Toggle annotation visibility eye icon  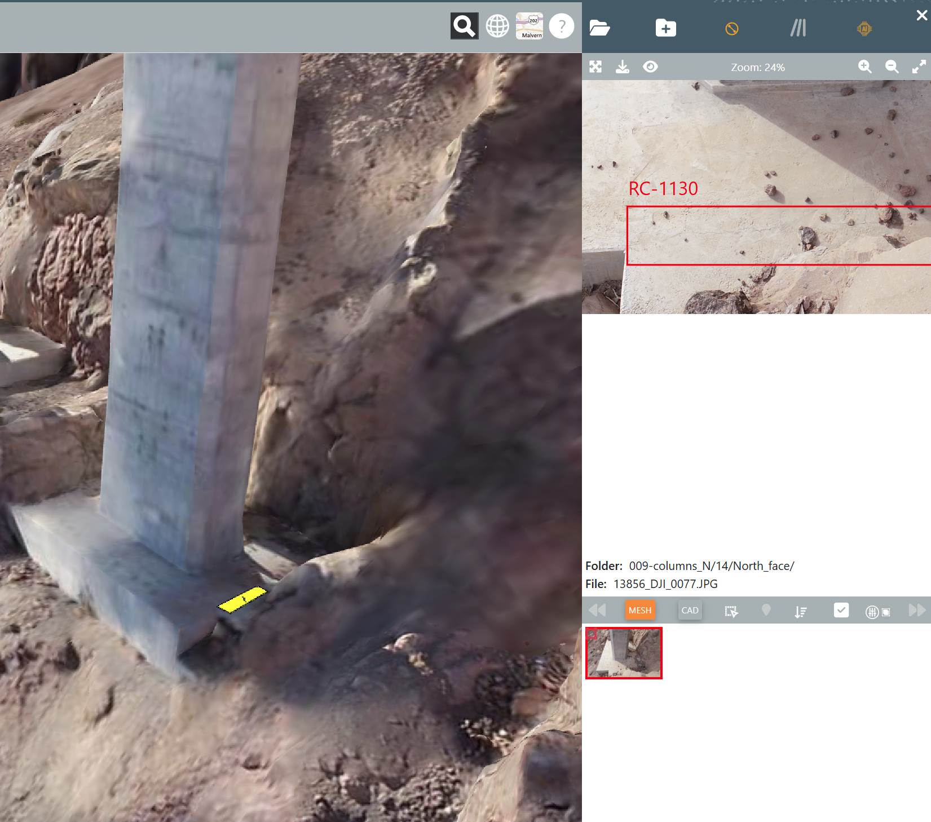[650, 67]
